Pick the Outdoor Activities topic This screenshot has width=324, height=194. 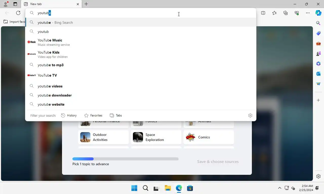[104, 137]
